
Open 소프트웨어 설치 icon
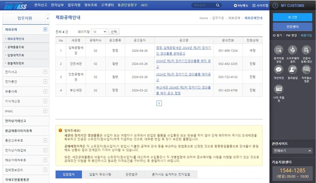tap(292, 50)
